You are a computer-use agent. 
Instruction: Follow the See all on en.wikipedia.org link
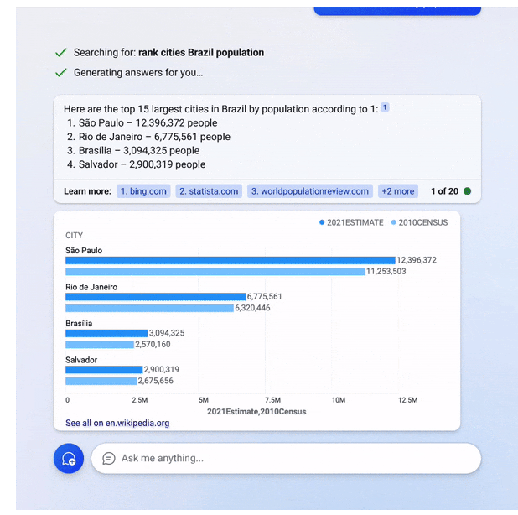coord(117,424)
